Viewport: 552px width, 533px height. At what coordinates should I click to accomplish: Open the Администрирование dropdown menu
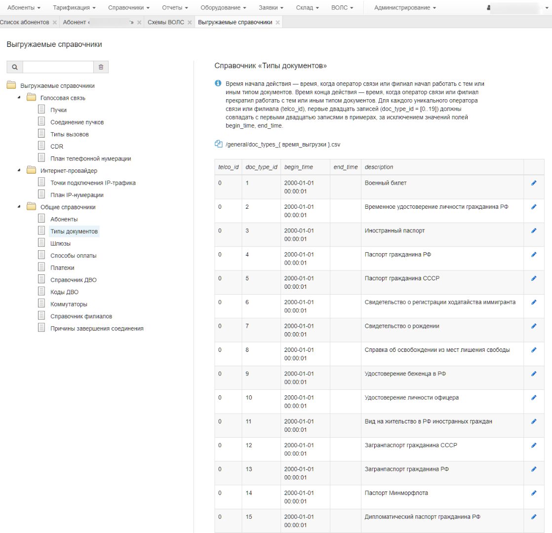tap(405, 8)
